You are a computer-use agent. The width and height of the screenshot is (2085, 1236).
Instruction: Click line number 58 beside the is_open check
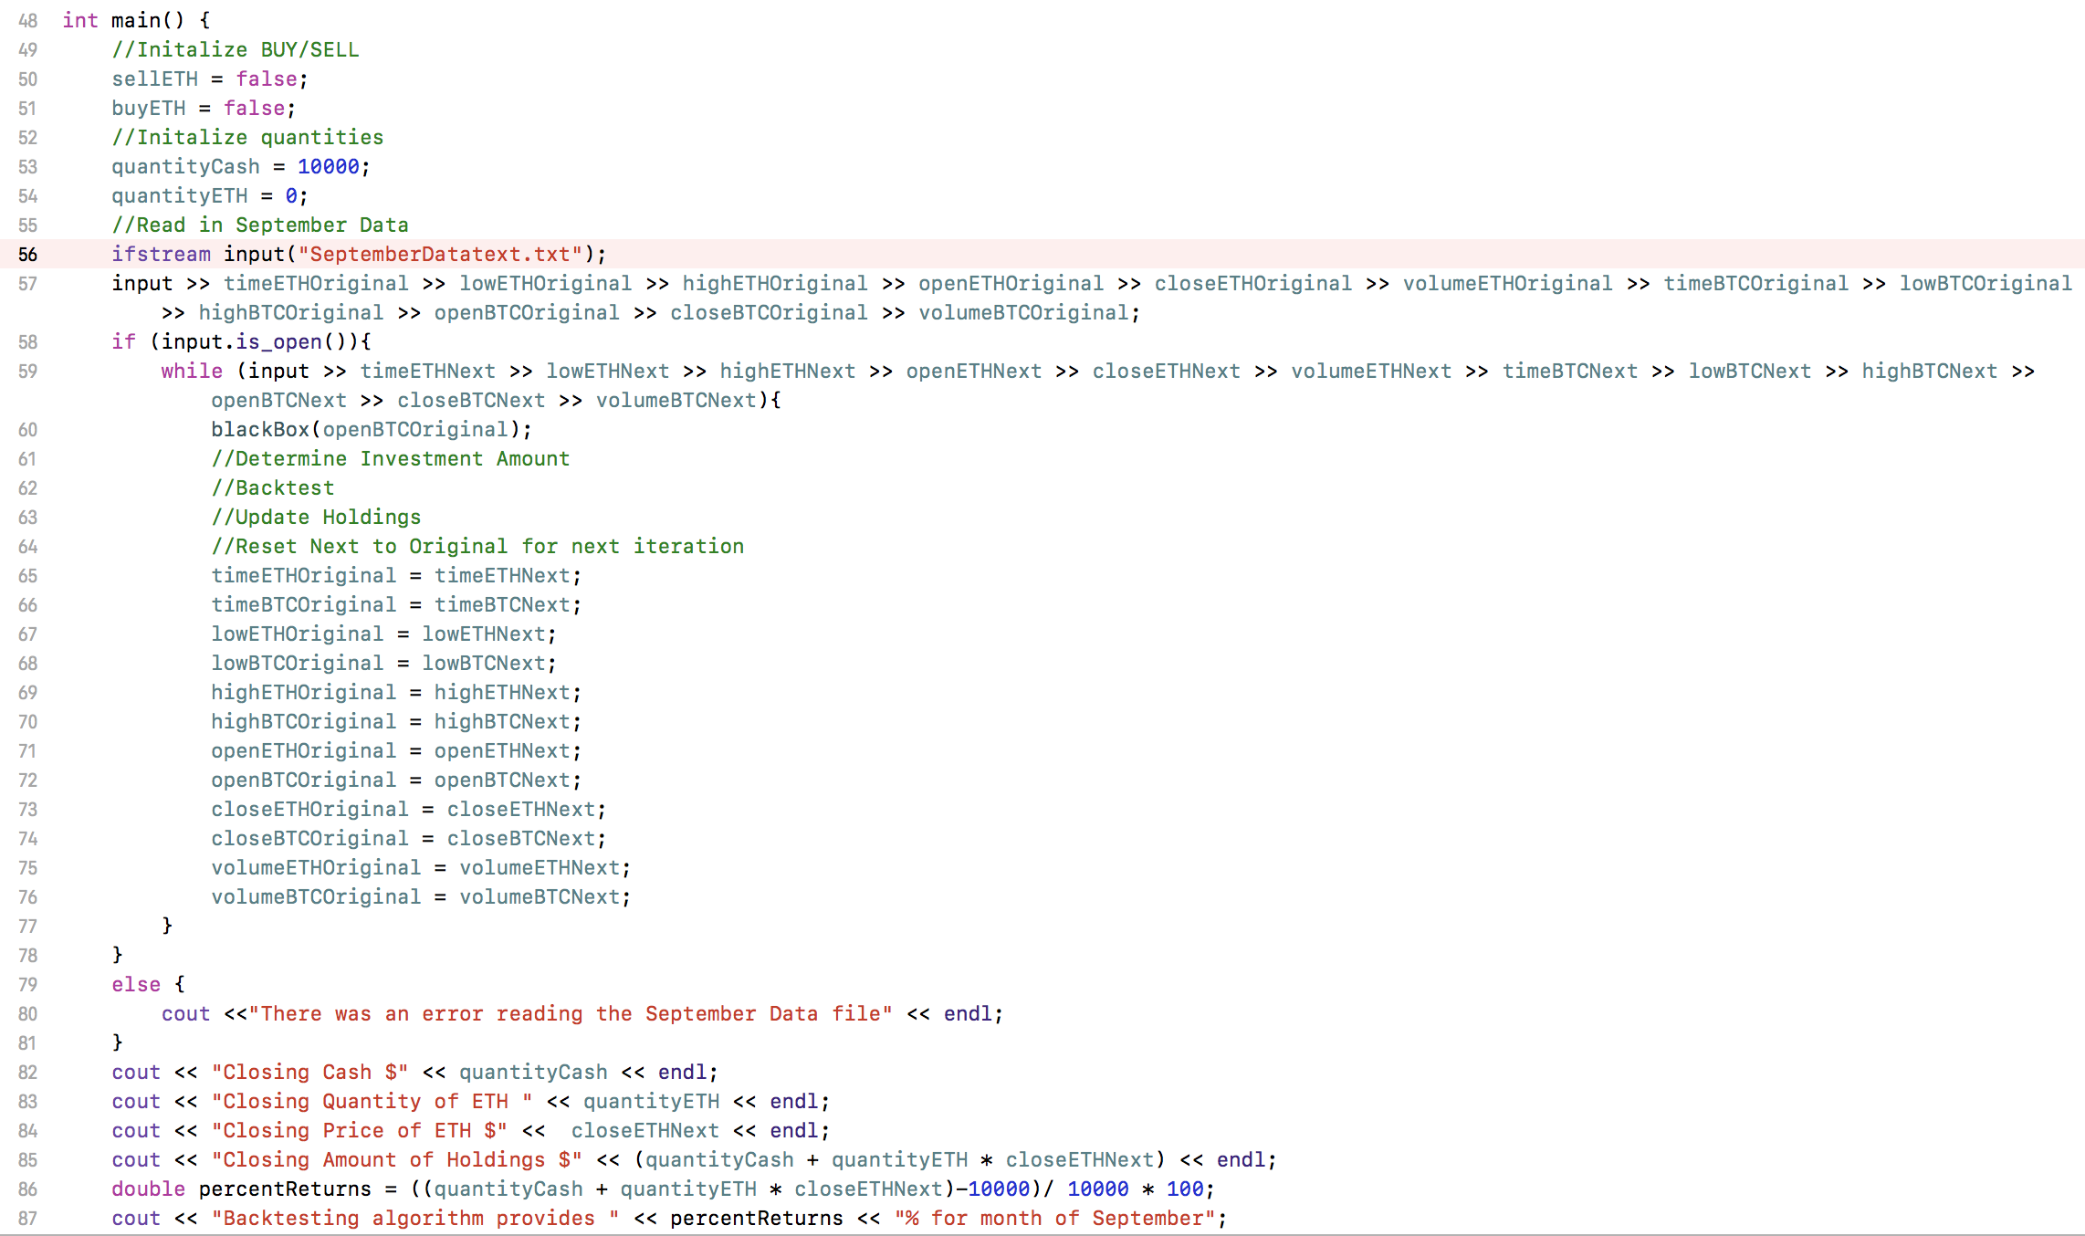[x=27, y=342]
